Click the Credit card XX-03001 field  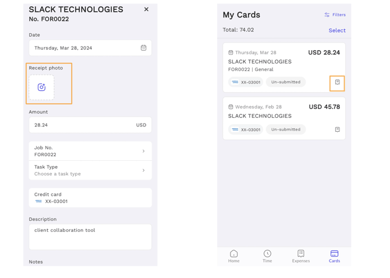pos(90,198)
